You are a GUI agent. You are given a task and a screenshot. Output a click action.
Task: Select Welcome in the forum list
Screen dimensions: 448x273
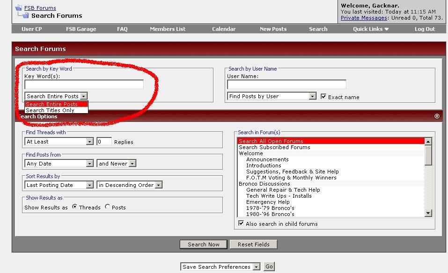pos(331,153)
